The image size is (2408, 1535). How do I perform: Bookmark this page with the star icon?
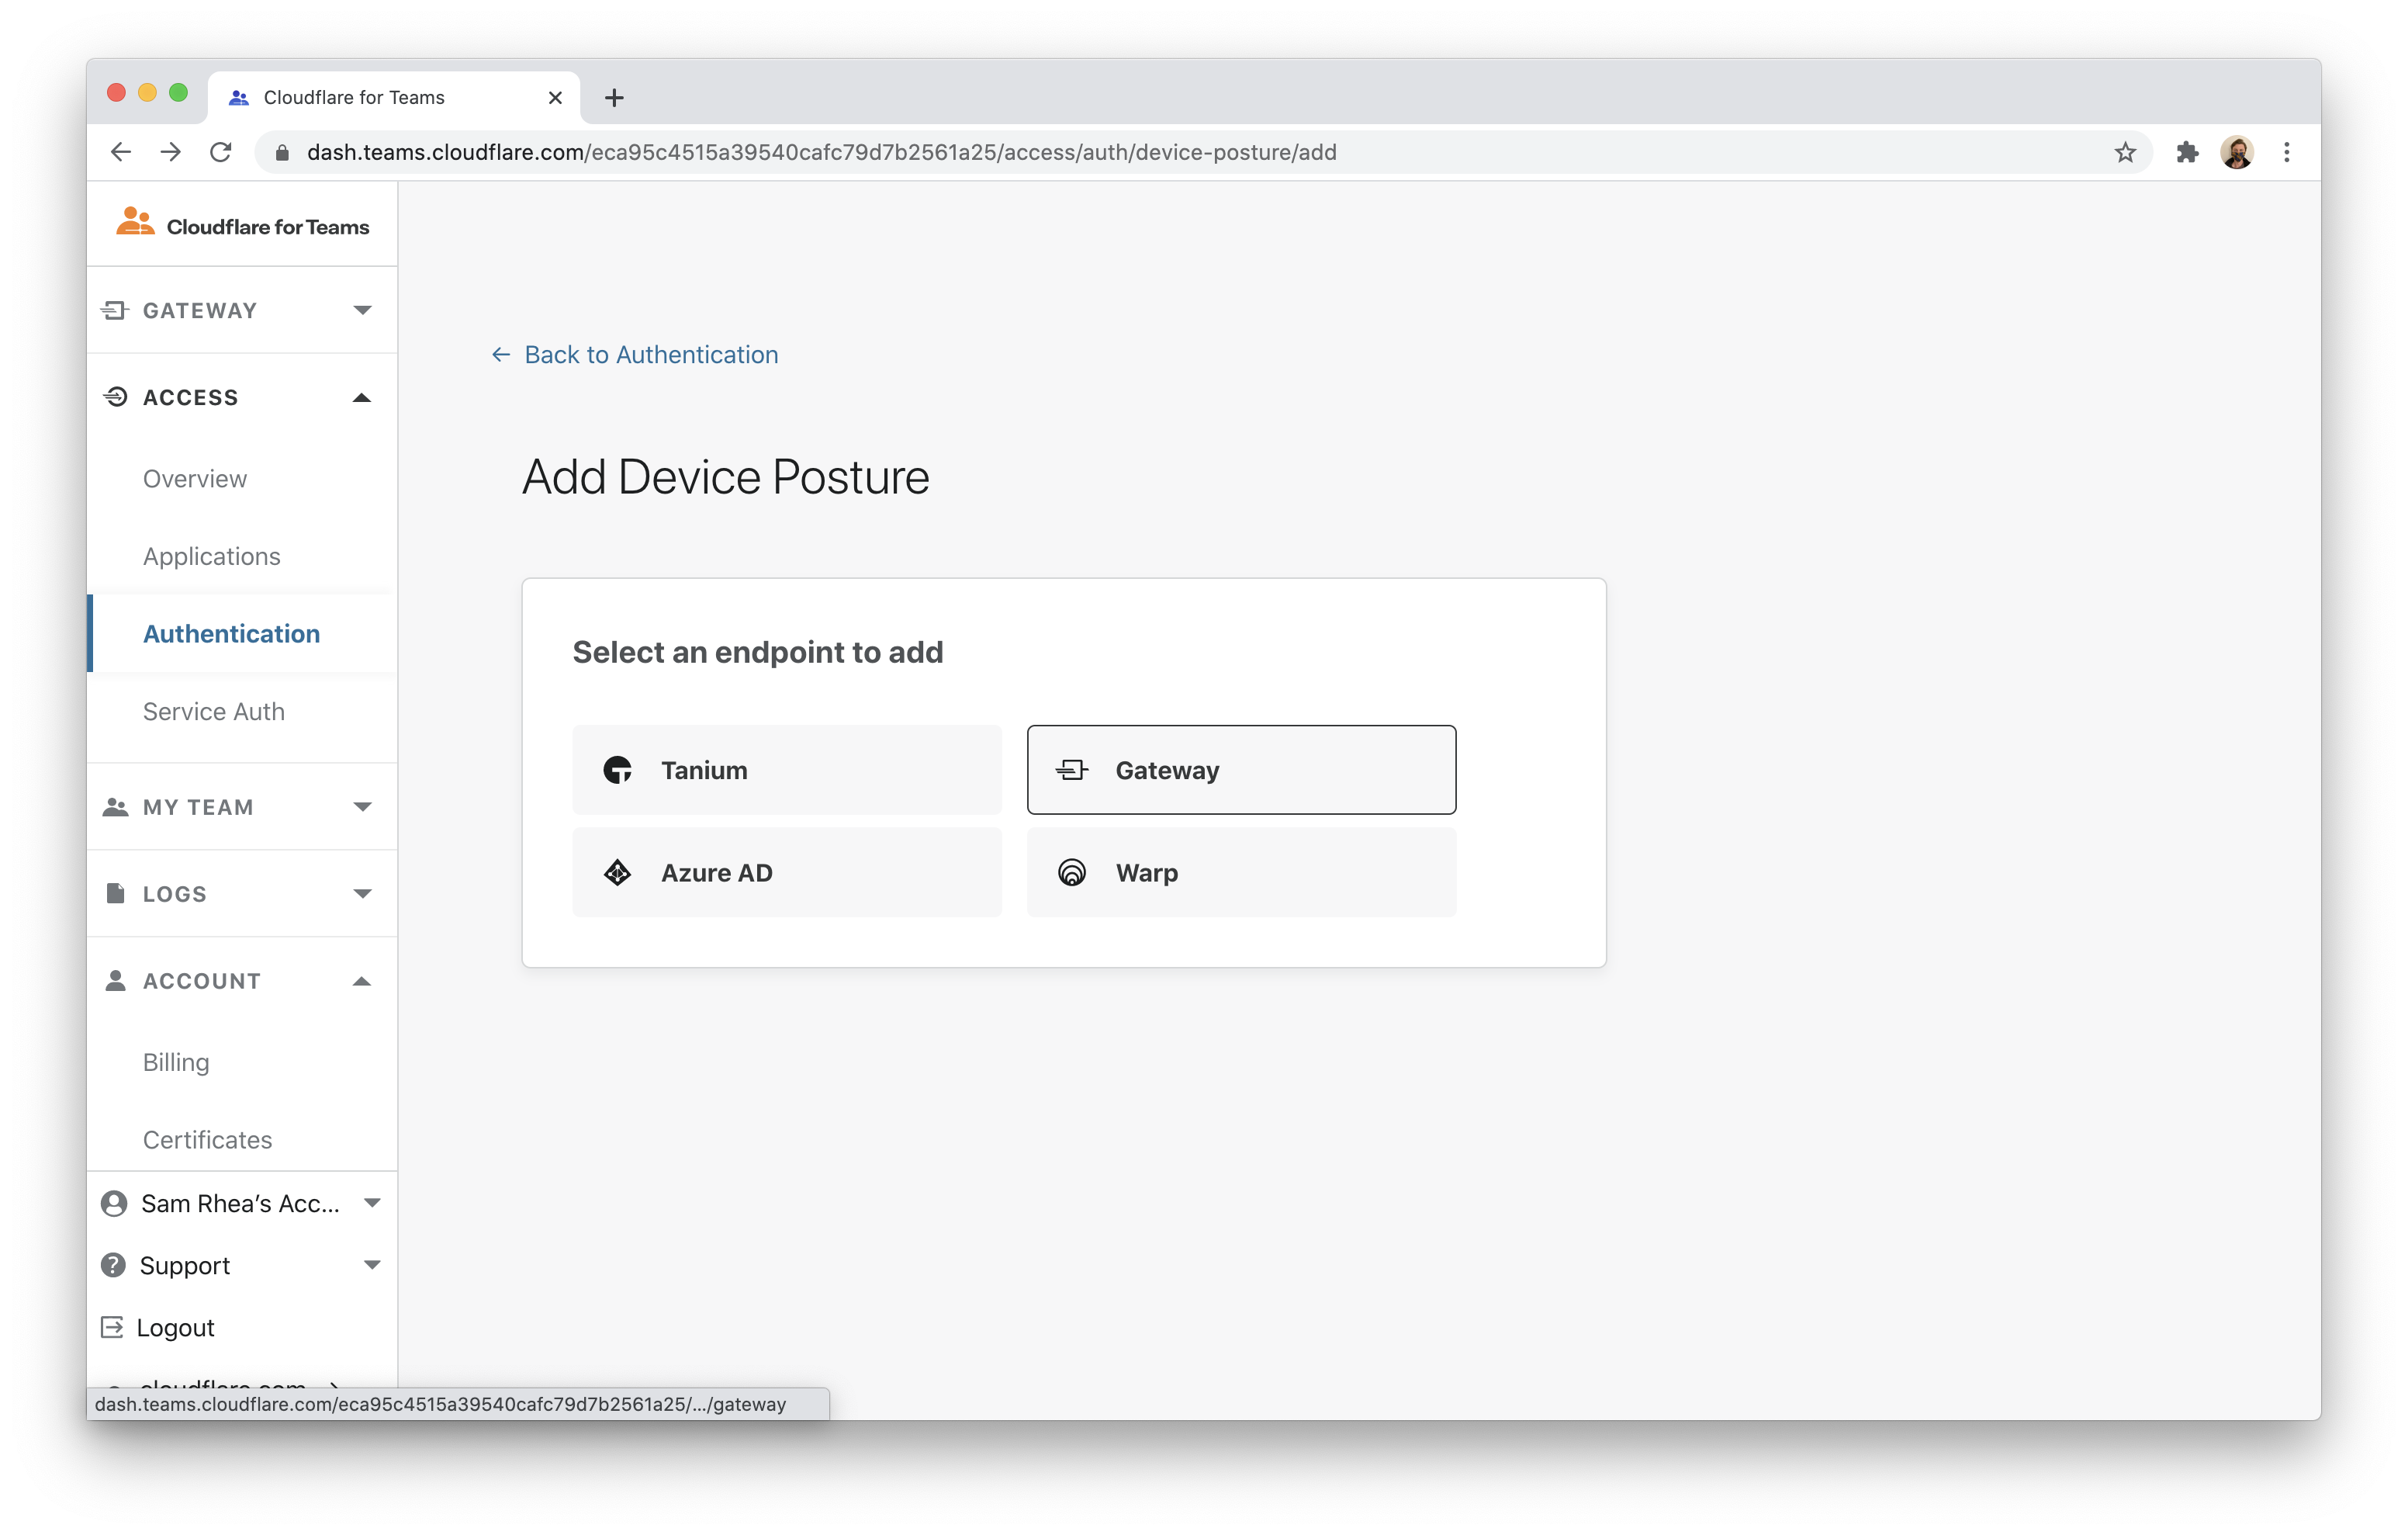point(2125,152)
